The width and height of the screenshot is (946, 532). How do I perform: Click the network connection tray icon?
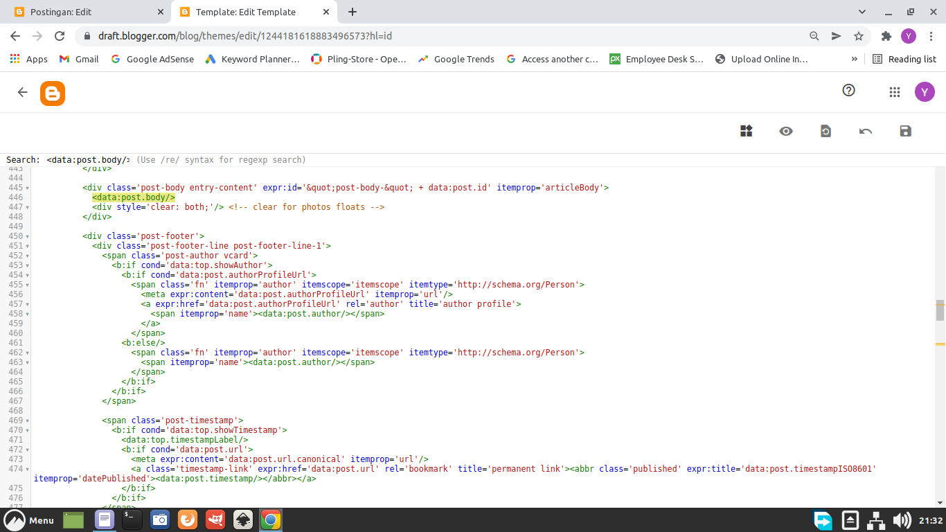(x=876, y=520)
